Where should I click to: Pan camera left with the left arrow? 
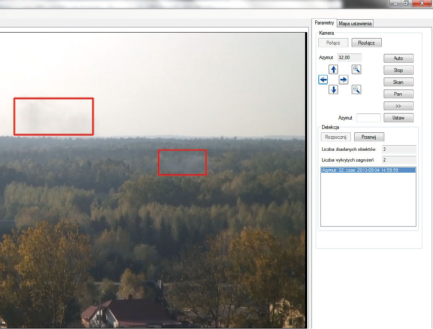(x=323, y=80)
